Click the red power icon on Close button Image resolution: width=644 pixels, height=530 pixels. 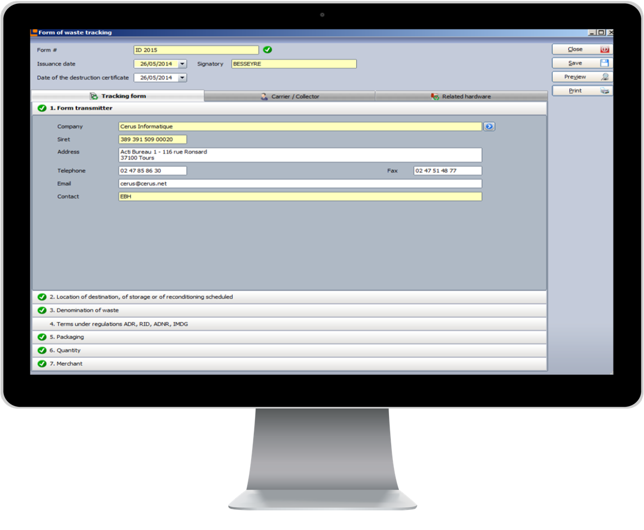coord(605,49)
